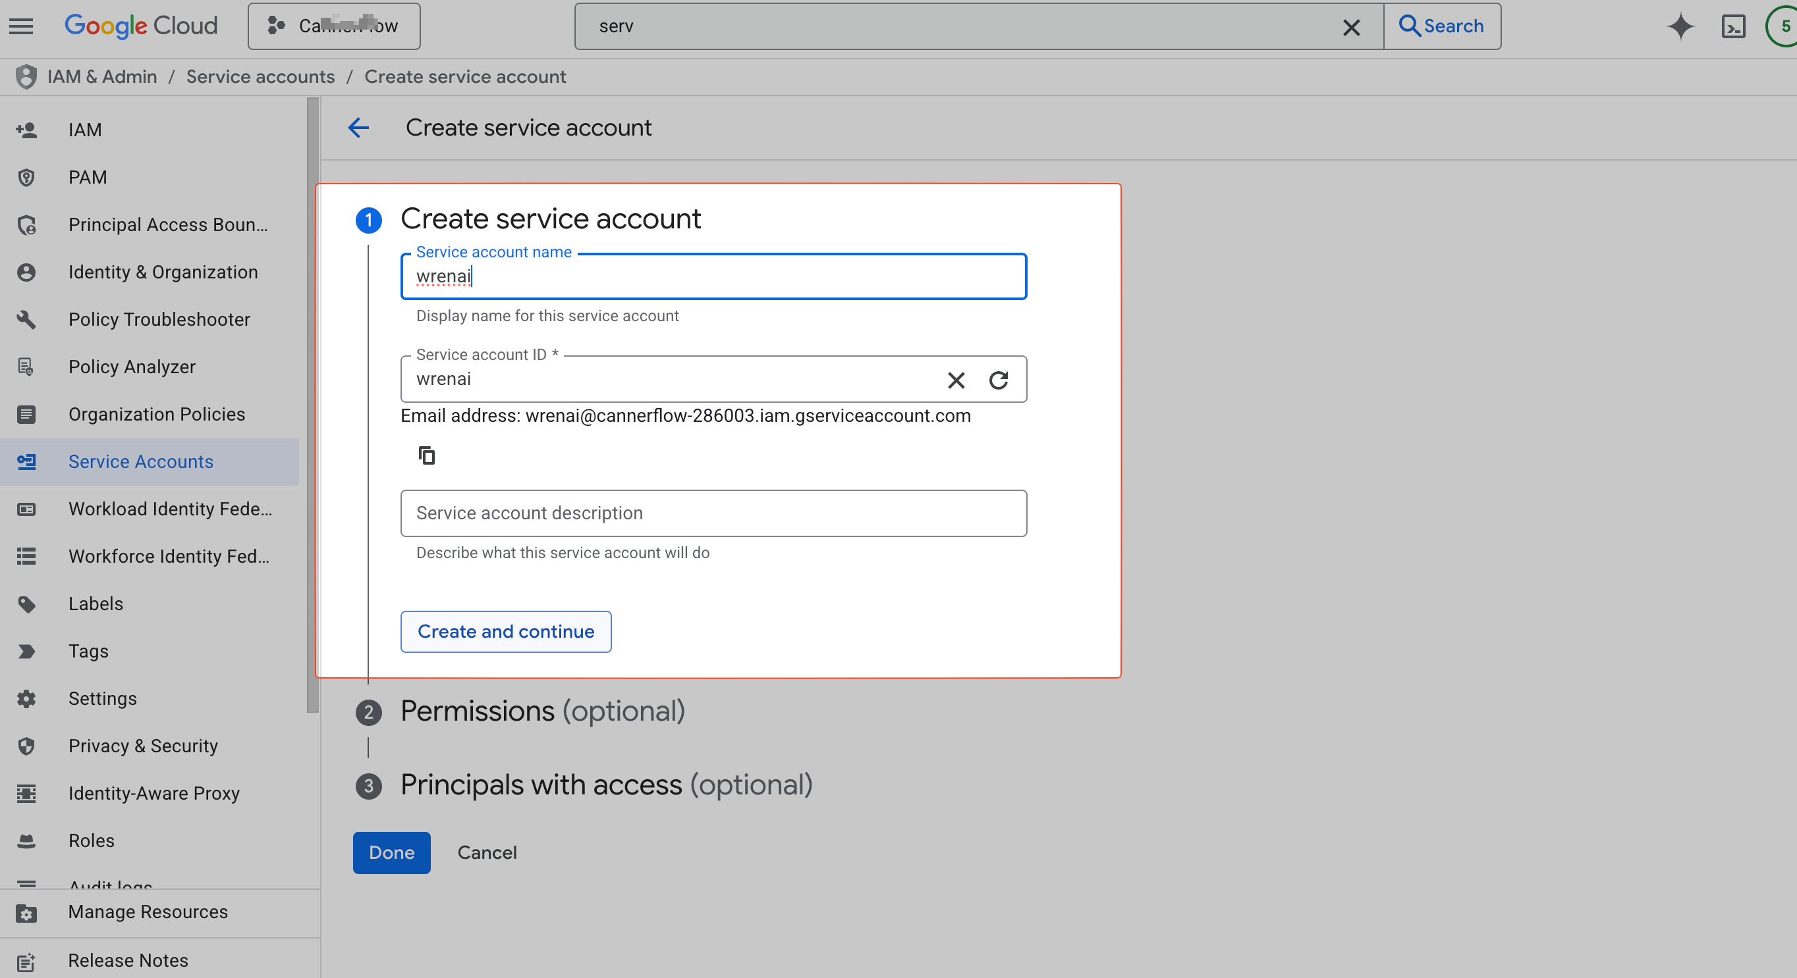Open the Service accounts breadcrumb link
Viewport: 1797px width, 978px height.
(260, 77)
